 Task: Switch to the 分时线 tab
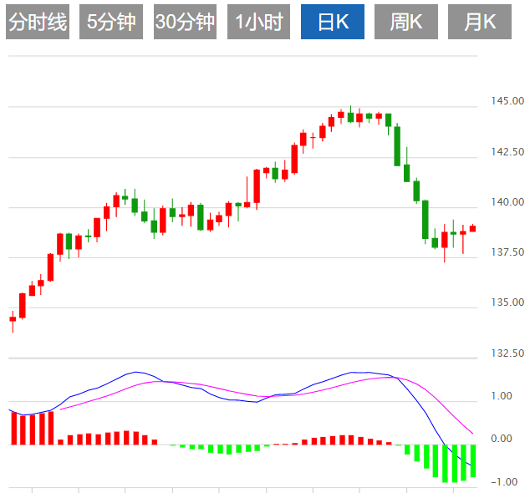38,22
